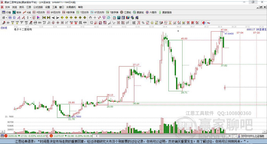Image resolution: width=267 pixels, height=144 pixels.
Task: Open the P数字表 number table
Action: [x=69, y=12]
